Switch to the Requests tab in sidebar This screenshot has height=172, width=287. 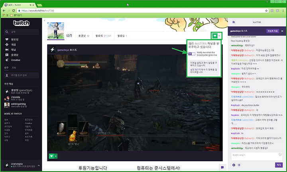coord(14,68)
